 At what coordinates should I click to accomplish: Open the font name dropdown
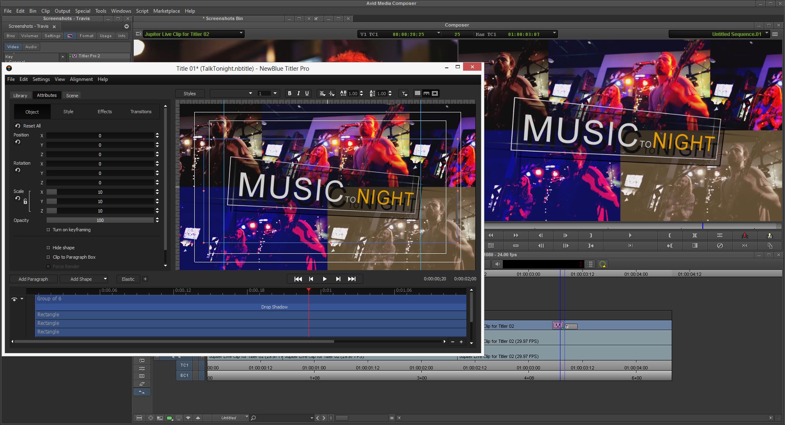click(232, 93)
